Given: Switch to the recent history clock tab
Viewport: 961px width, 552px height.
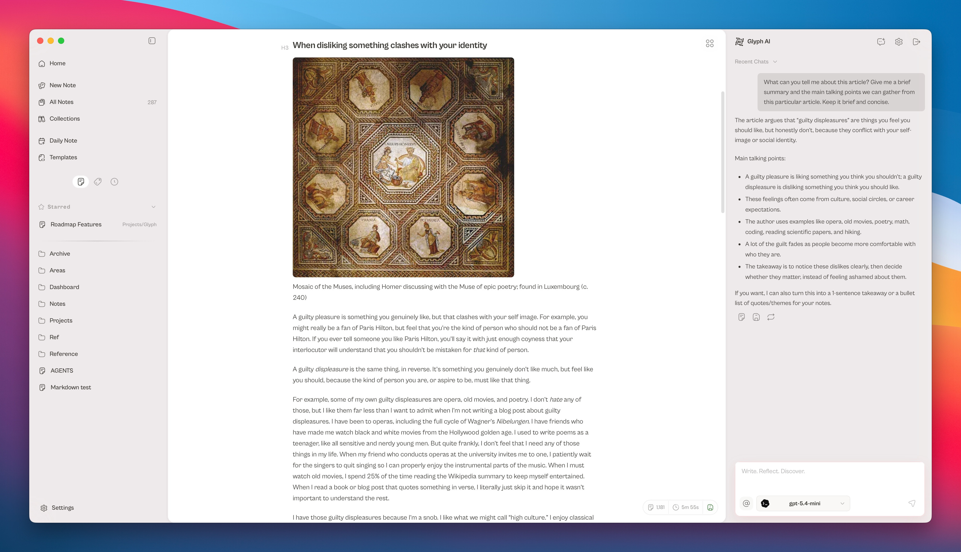Looking at the screenshot, I should [114, 181].
